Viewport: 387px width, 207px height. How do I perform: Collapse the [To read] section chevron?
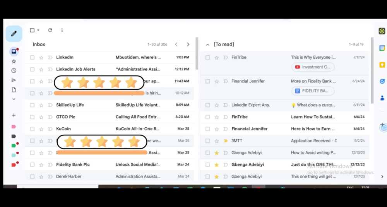coord(207,44)
